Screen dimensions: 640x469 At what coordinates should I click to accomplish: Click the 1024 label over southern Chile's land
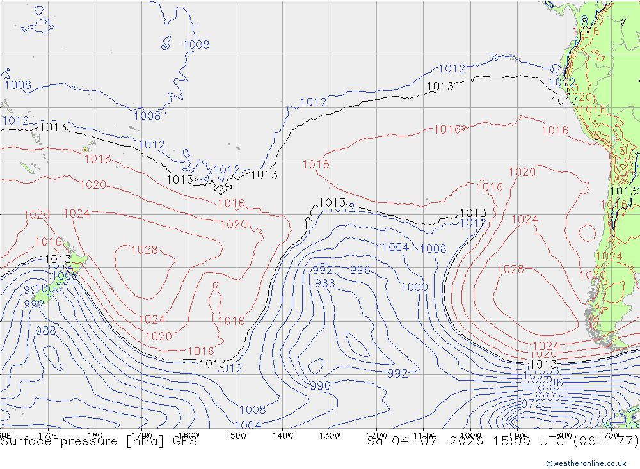coord(609,257)
